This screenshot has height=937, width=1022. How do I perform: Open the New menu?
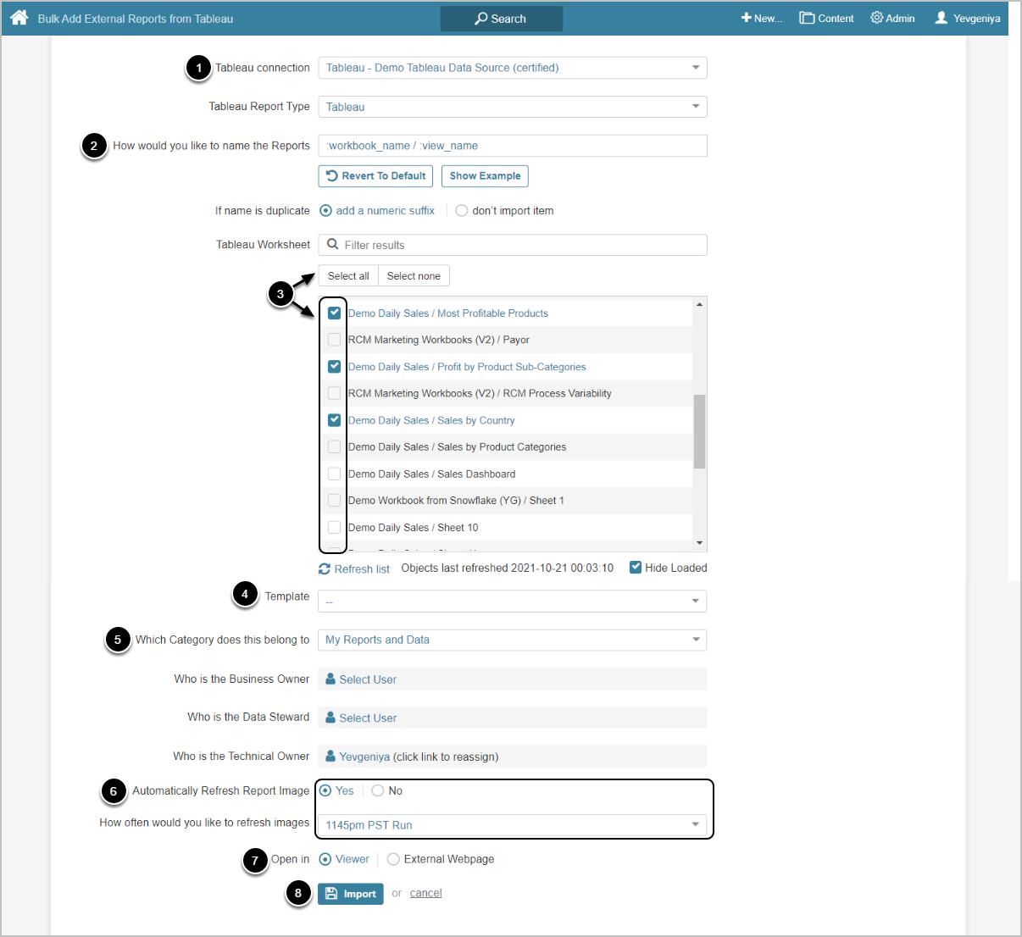point(761,18)
